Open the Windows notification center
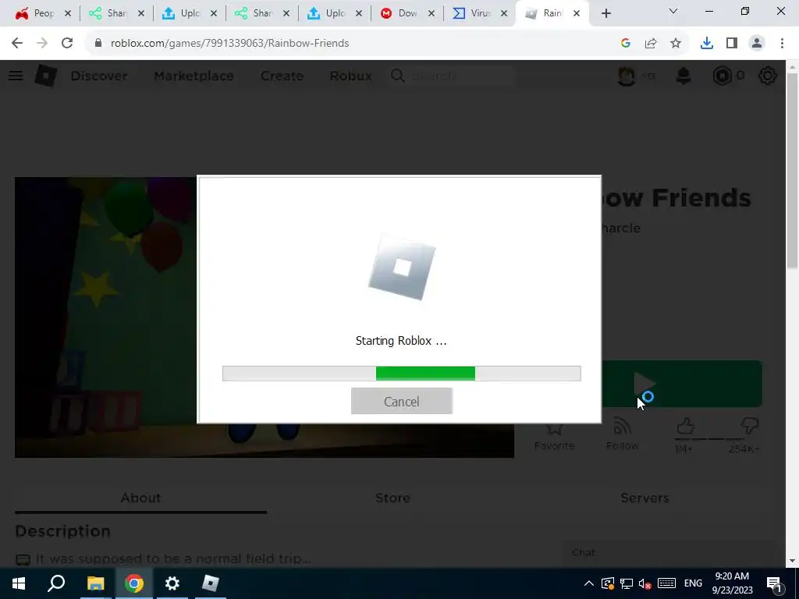799x599 pixels. pos(775,583)
